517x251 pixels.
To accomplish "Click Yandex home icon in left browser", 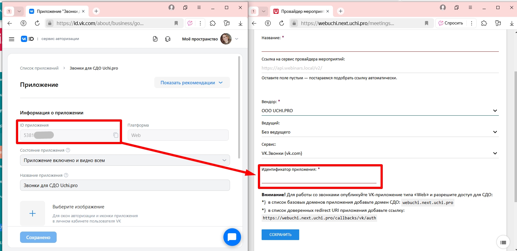I will click(23, 23).
